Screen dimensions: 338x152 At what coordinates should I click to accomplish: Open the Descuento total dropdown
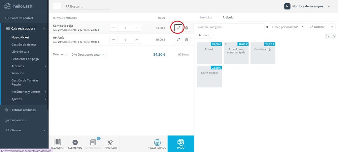(87, 54)
